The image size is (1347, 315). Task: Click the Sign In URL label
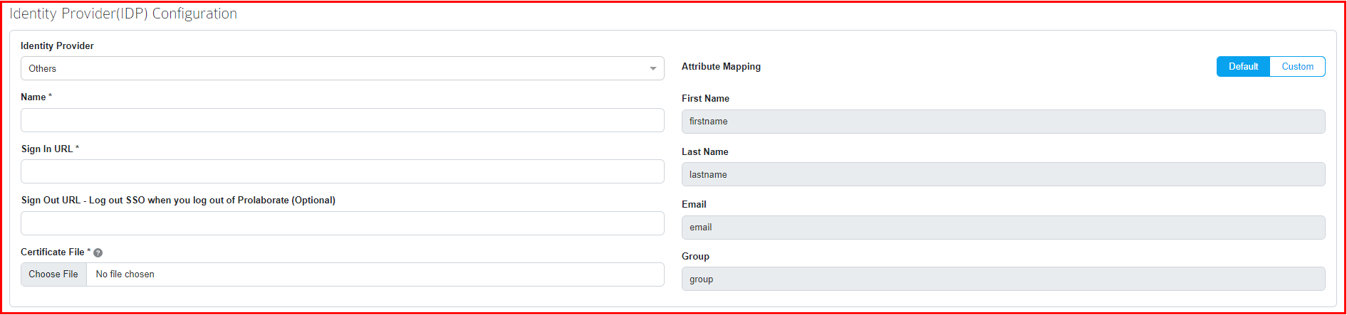47,149
